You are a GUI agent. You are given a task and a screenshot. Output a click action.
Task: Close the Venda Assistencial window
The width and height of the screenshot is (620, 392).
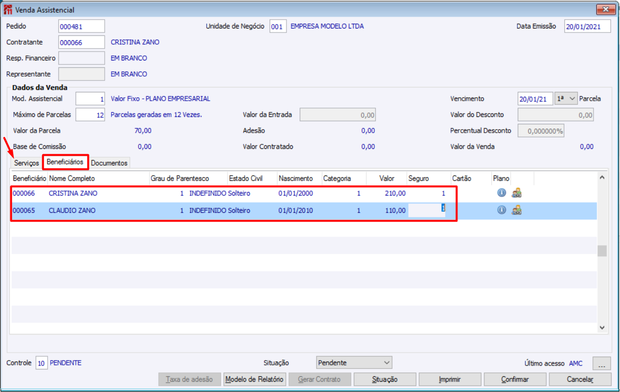(x=606, y=9)
